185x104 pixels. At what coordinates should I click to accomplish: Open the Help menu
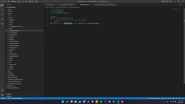tap(36, 1)
